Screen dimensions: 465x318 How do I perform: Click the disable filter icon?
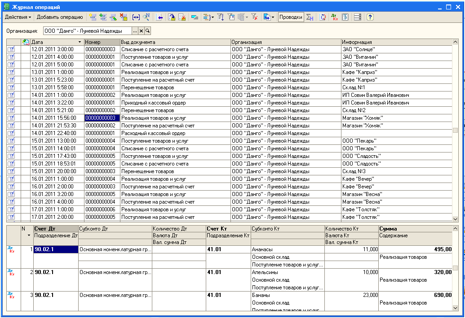[x=254, y=17]
